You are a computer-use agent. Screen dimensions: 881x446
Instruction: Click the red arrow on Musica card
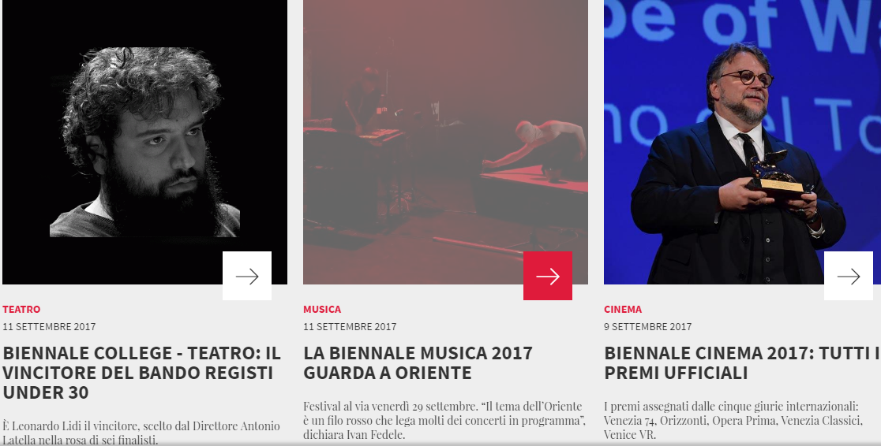[548, 276]
